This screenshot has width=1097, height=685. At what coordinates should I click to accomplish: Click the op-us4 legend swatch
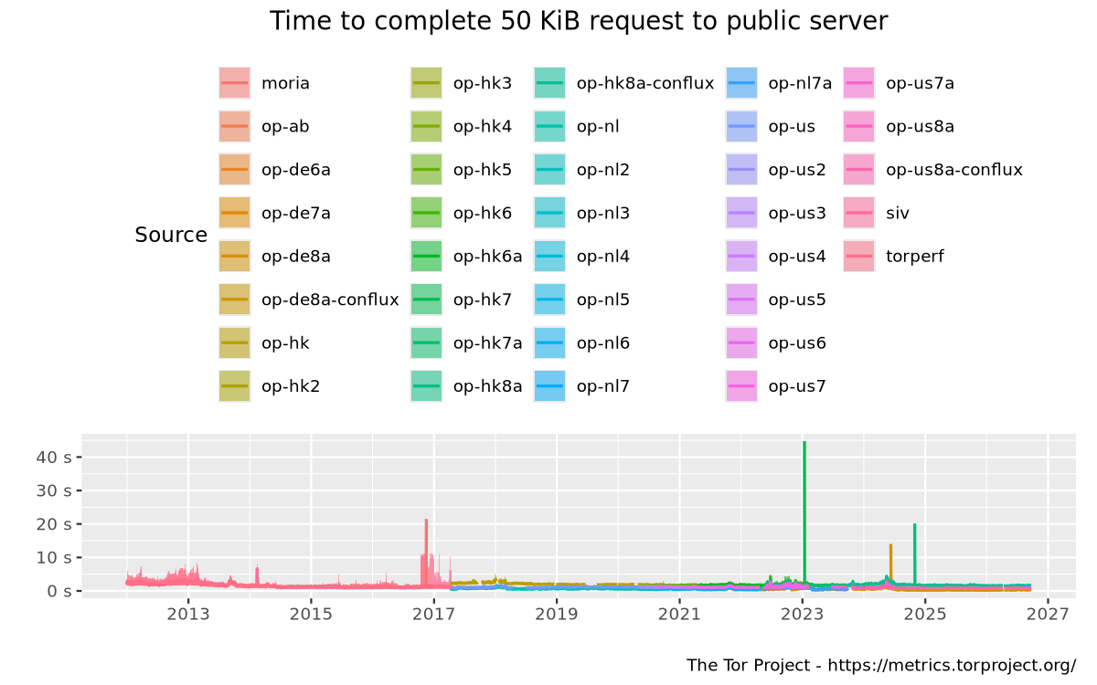click(742, 257)
